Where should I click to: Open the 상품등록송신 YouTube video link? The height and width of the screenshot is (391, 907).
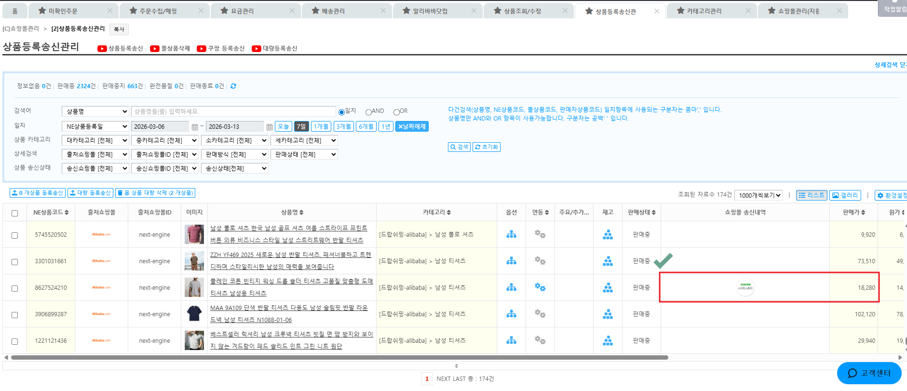coord(121,49)
